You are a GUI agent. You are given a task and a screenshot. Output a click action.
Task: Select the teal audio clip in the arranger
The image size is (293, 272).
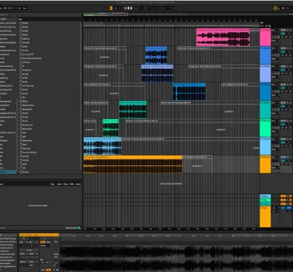point(133,110)
